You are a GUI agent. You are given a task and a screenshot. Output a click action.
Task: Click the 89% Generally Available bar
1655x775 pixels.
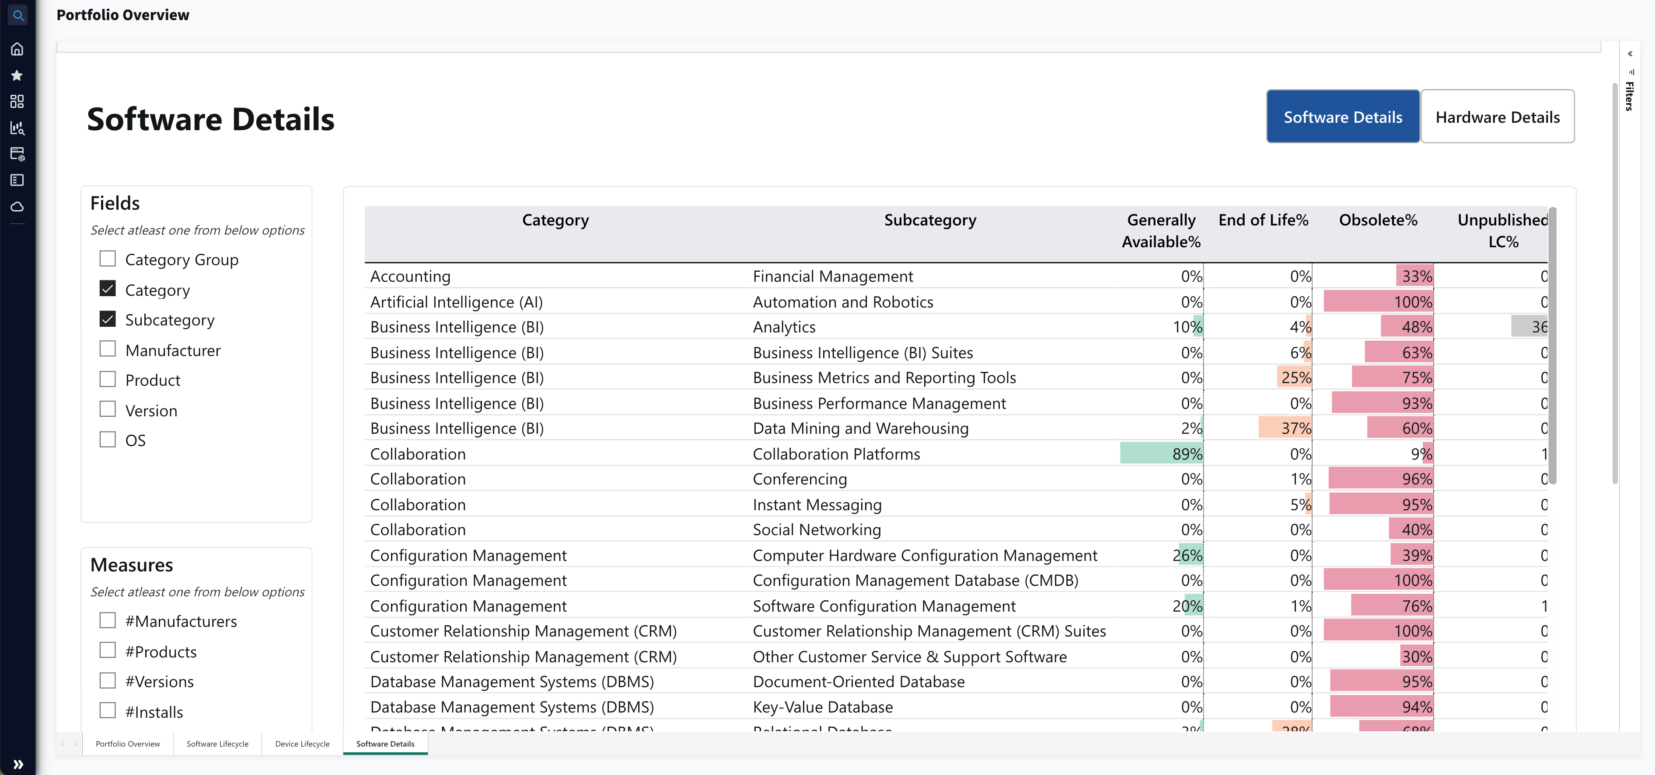coord(1161,453)
